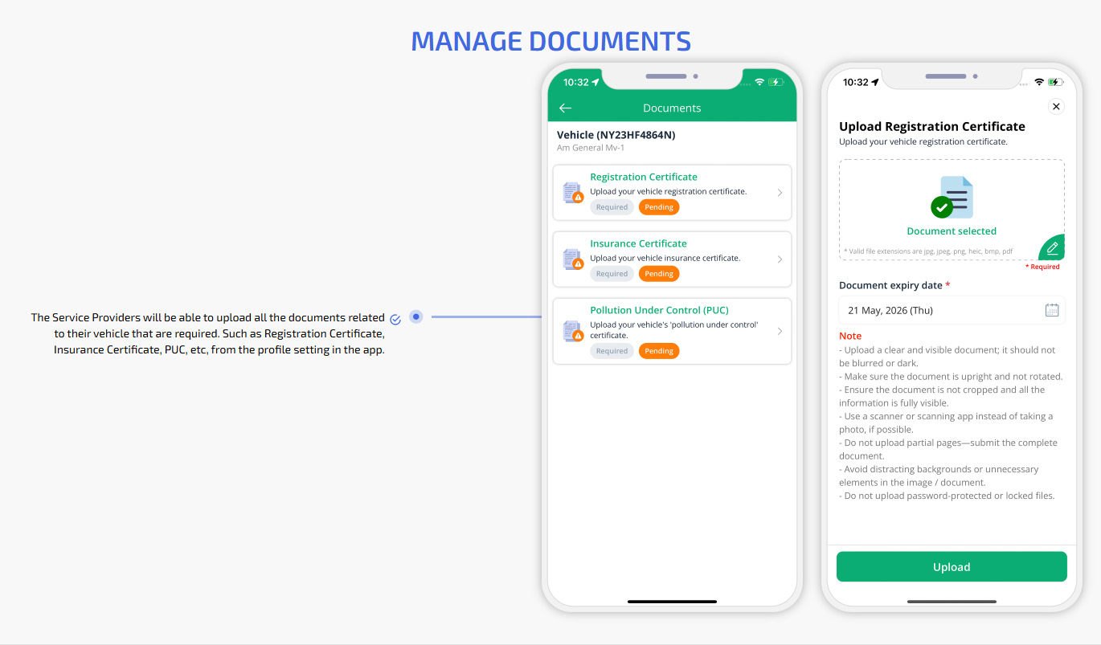
Task: Click the Pending badge under Registration Certificate
Action: coord(659,207)
